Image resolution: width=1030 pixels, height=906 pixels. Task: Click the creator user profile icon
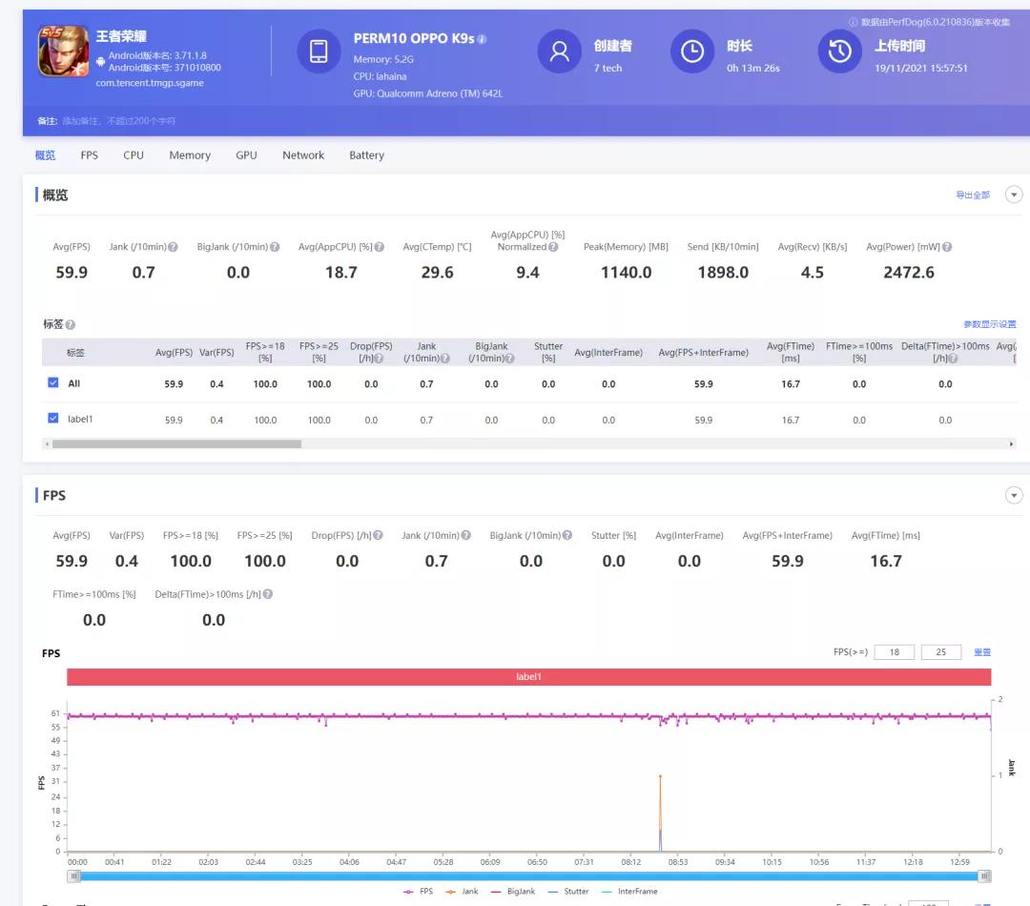(560, 51)
